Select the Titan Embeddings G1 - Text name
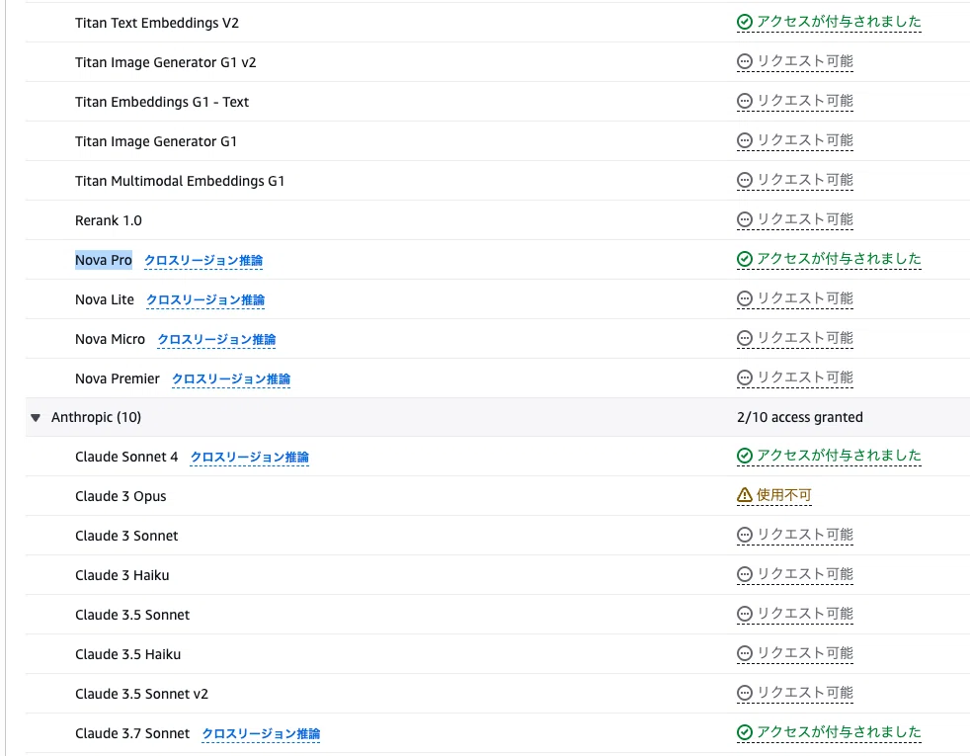Image resolution: width=970 pixels, height=756 pixels. pos(161,102)
